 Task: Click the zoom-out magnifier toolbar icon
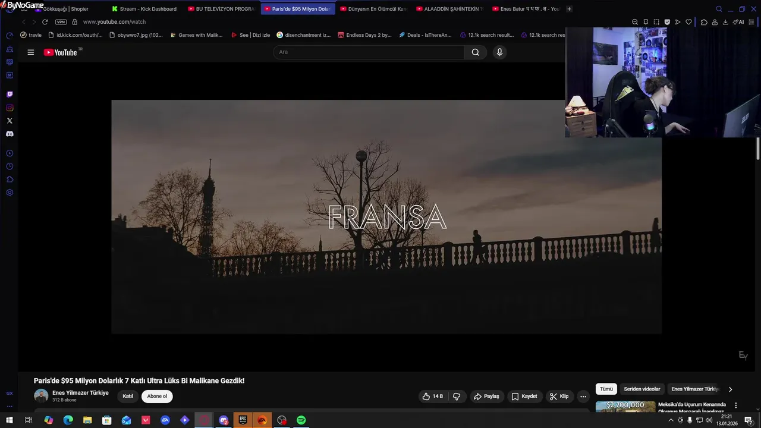pos(635,22)
